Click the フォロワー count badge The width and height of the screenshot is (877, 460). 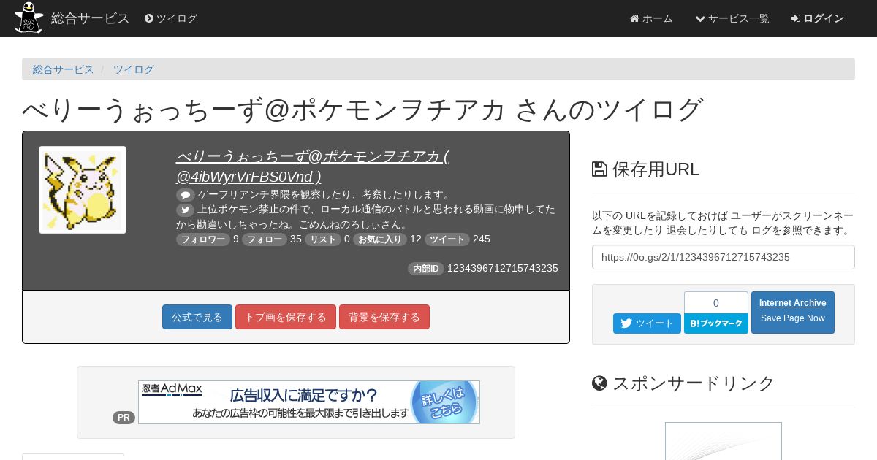point(203,239)
